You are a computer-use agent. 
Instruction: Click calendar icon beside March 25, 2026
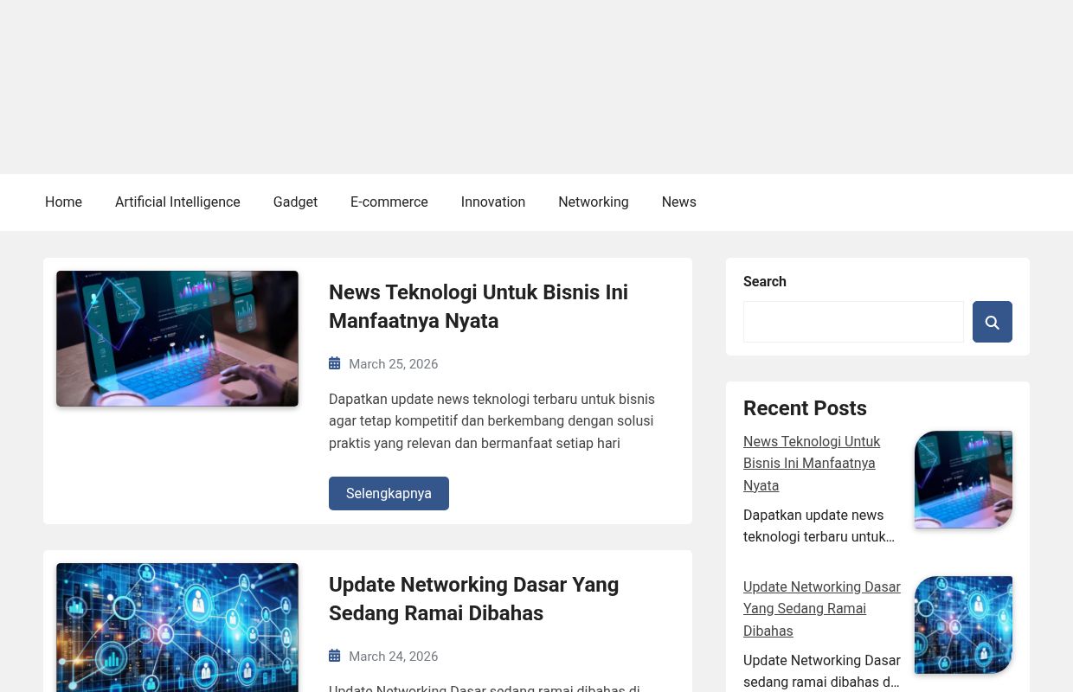click(x=335, y=364)
